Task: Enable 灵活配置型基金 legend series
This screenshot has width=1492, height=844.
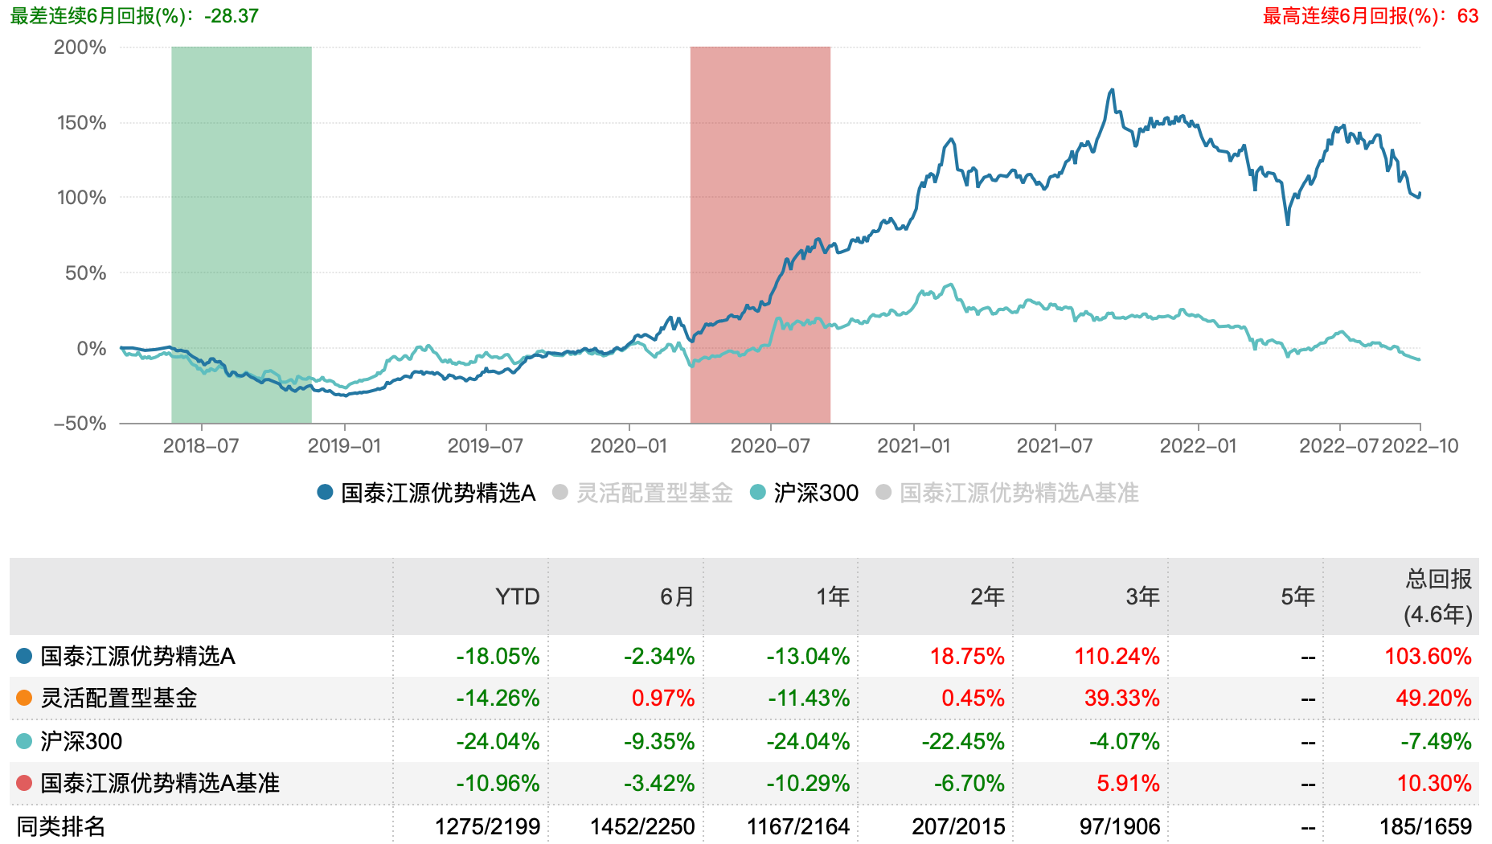Action: coord(643,493)
